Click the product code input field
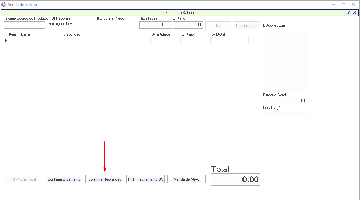The width and height of the screenshot is (361, 200). [24, 25]
